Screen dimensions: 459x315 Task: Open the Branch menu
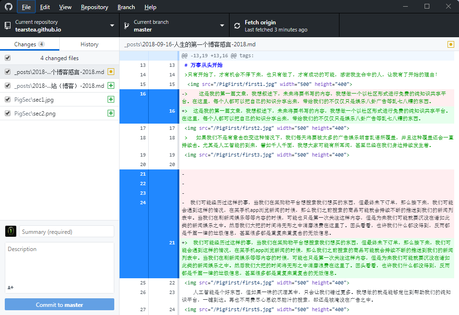(126, 7)
